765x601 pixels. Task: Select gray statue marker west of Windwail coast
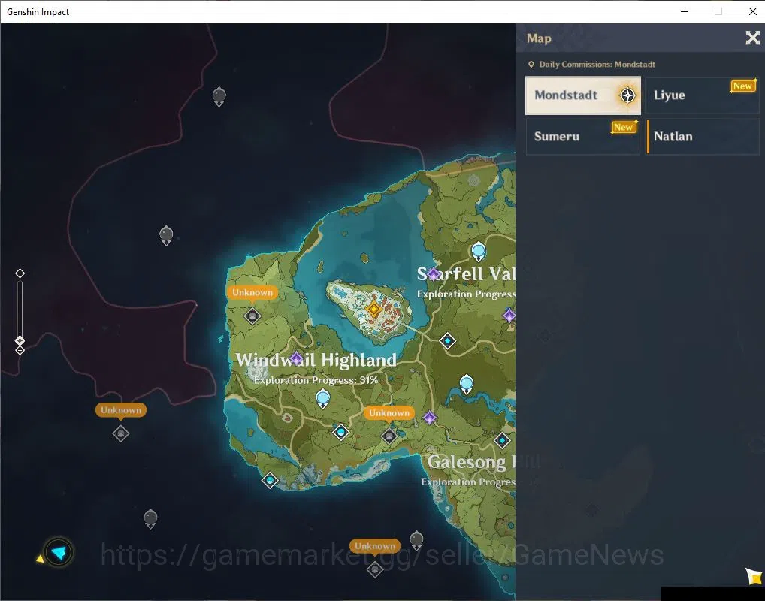pos(166,236)
